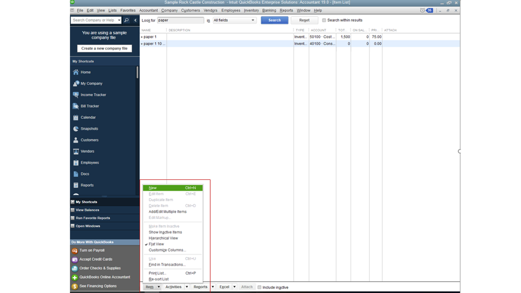Sort by the Type column header
521x293 pixels.
300,30
